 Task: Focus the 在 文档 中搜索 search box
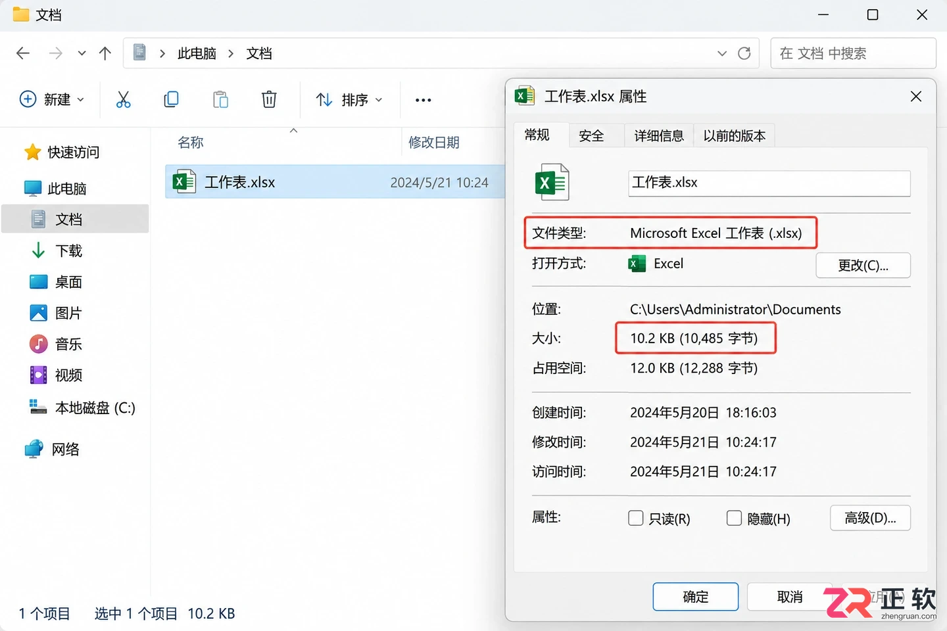(x=853, y=53)
